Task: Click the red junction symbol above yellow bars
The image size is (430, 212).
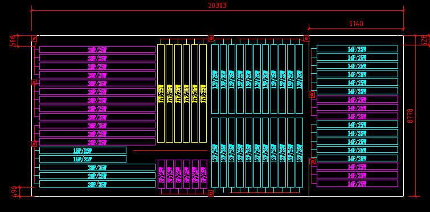Action: point(211,38)
